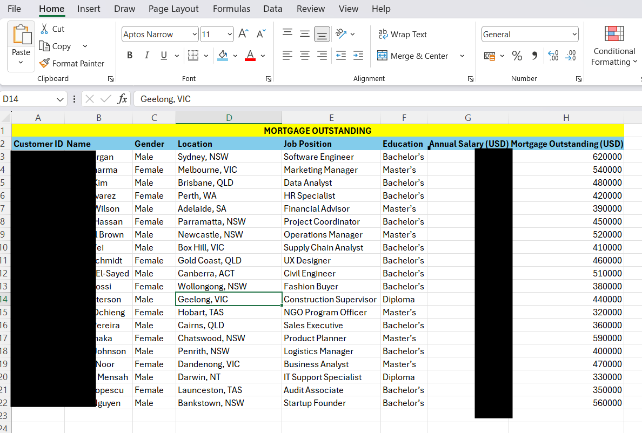Open font color palette dropdown arrow

pos(263,56)
